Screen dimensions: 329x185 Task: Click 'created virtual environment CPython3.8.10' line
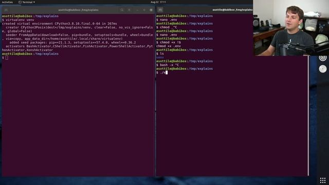click(x=60, y=24)
